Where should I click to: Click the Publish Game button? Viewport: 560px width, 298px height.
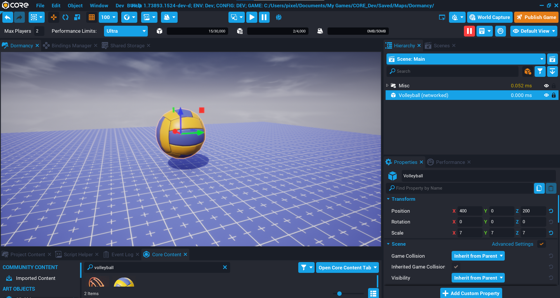(536, 17)
